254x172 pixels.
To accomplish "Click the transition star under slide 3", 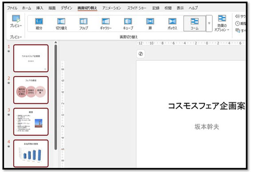I will tap(9, 115).
